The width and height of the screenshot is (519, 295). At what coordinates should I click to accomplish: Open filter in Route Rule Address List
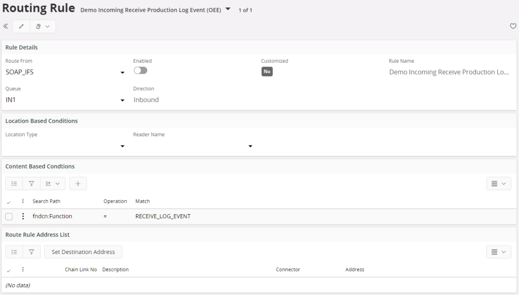point(31,252)
